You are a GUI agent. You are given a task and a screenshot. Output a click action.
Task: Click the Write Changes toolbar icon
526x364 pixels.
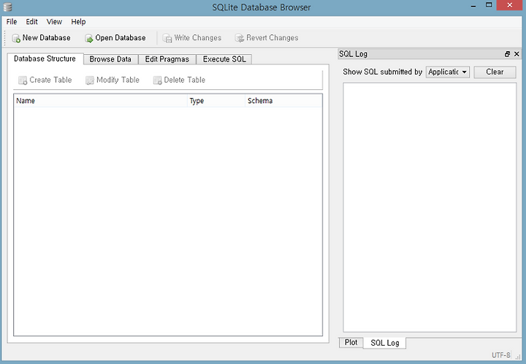(167, 38)
